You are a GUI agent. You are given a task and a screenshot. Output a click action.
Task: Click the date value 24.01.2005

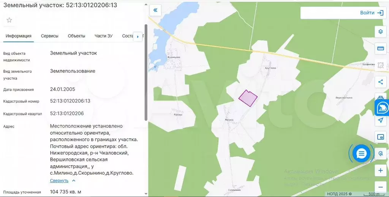[63, 89]
